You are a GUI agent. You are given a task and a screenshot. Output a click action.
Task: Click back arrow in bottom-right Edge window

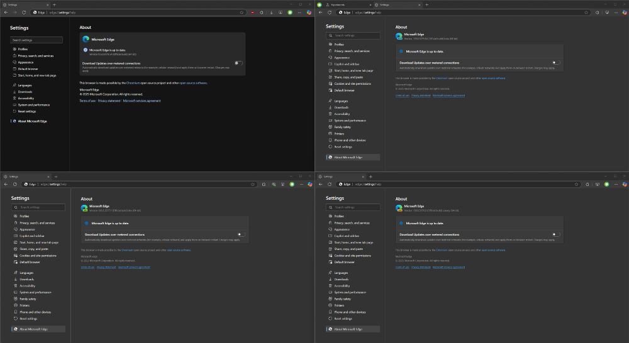coord(320,184)
